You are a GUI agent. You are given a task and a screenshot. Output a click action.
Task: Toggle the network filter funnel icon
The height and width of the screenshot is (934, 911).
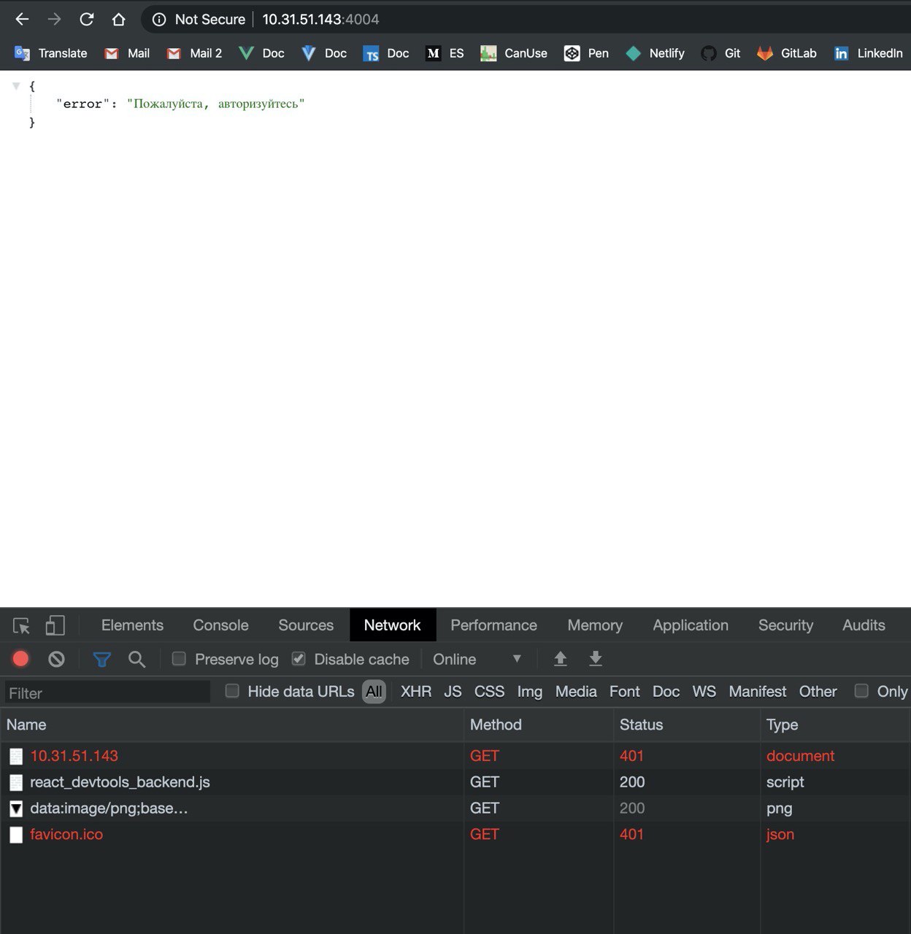[102, 660]
